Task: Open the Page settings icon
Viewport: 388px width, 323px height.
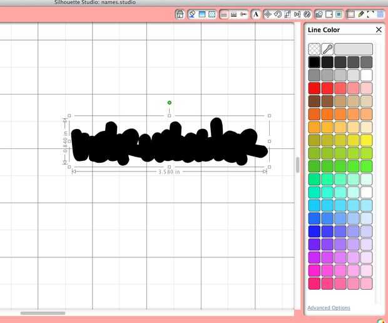Action: click(x=350, y=14)
